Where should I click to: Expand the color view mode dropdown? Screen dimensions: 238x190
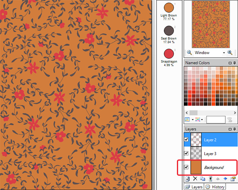[x=192, y=119]
